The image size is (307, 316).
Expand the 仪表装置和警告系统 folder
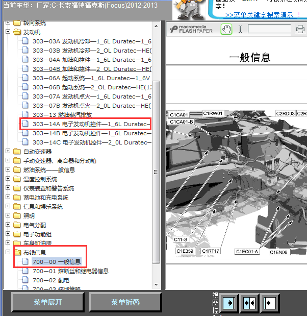[x=8, y=188]
